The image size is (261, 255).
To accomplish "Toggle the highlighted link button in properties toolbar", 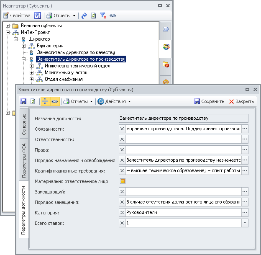I will click(55, 101).
